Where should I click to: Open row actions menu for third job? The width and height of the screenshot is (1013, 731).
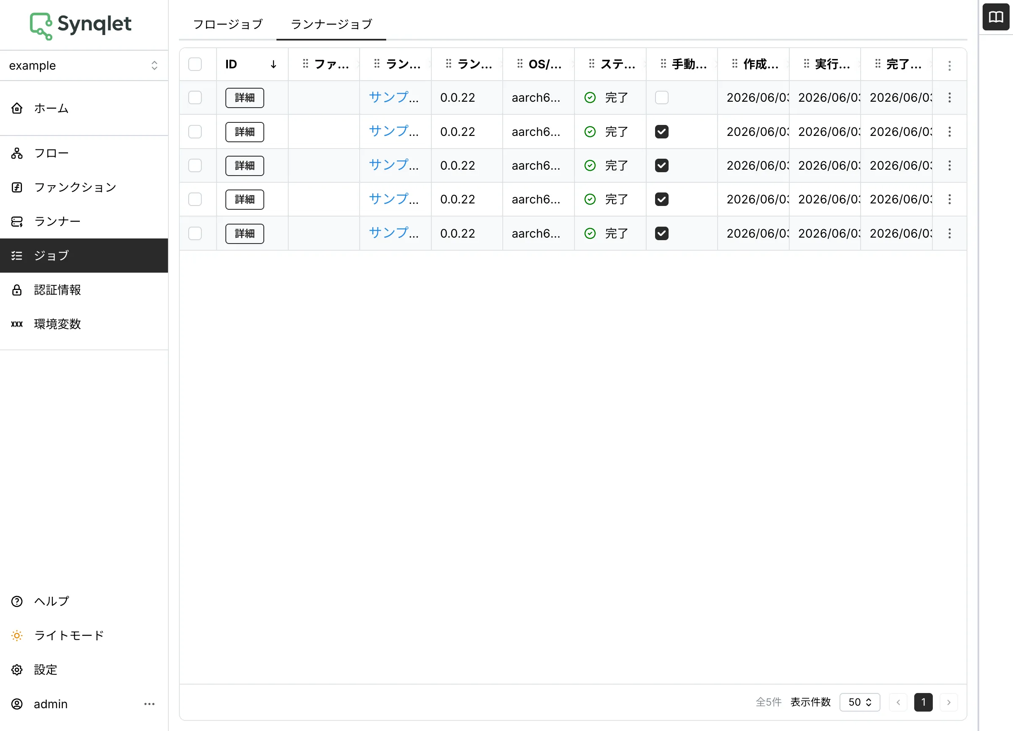pos(950,166)
